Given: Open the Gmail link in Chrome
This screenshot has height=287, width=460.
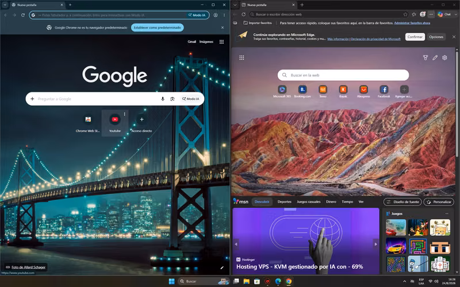Looking at the screenshot, I should [192, 42].
